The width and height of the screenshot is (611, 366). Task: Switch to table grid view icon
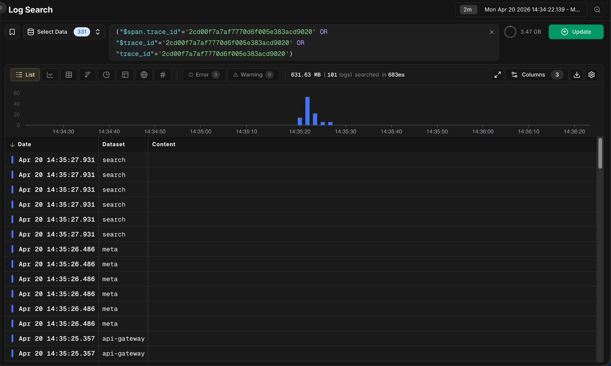pyautogui.click(x=69, y=75)
